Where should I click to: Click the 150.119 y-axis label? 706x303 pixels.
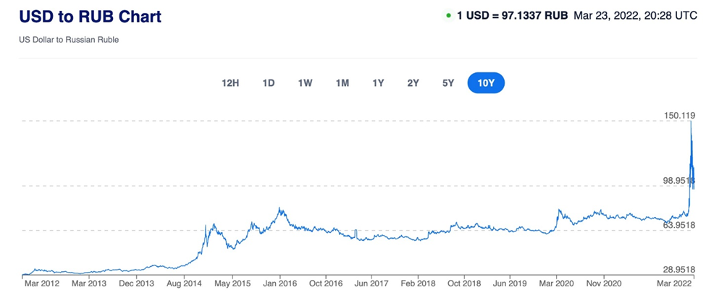click(678, 115)
